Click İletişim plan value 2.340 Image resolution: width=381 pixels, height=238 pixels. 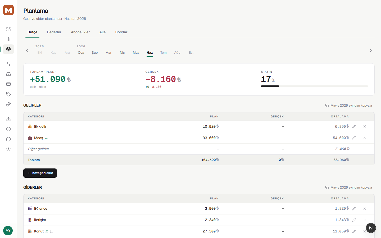click(212, 220)
